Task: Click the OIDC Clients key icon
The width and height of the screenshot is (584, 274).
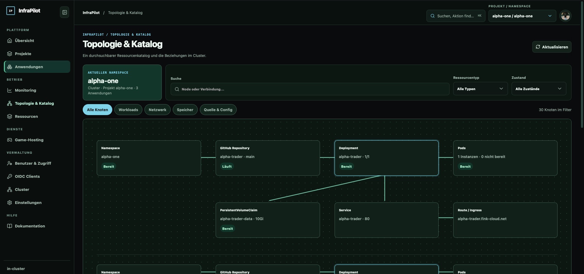Action: [x=10, y=176]
